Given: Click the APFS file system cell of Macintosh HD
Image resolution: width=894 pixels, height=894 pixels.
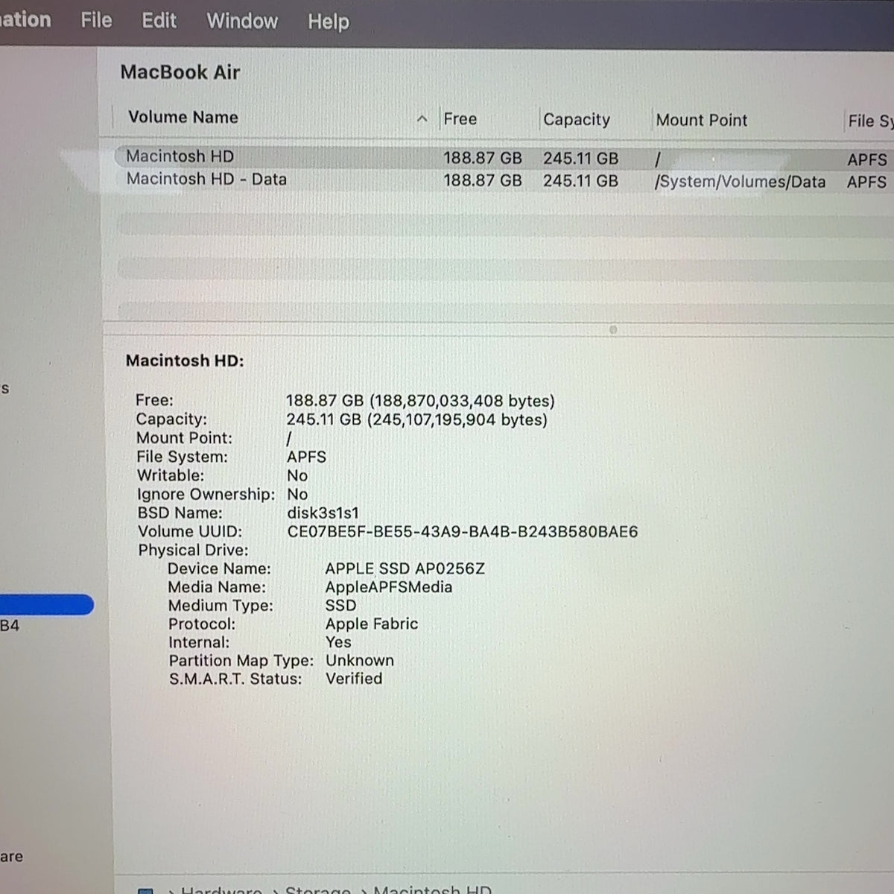Looking at the screenshot, I should coord(866,159).
